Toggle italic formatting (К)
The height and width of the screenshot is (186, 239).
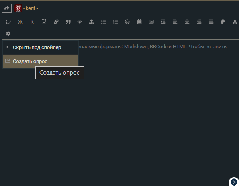[32, 22]
